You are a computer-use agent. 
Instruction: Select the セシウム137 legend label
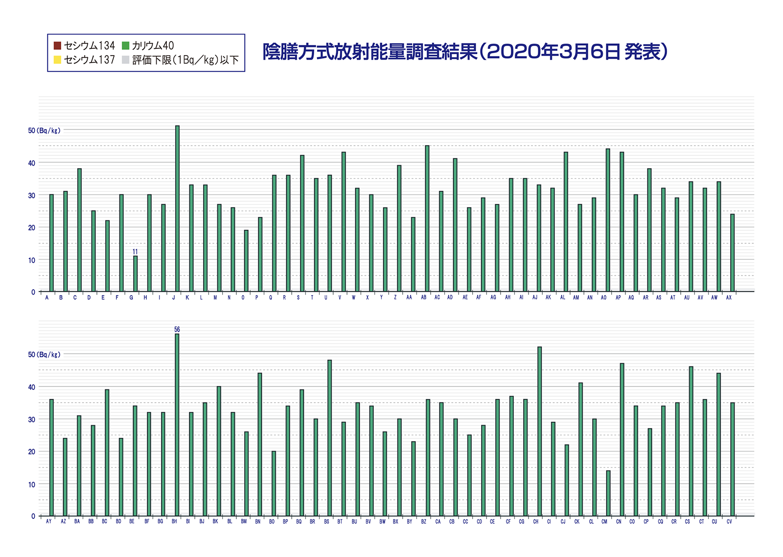[90, 60]
